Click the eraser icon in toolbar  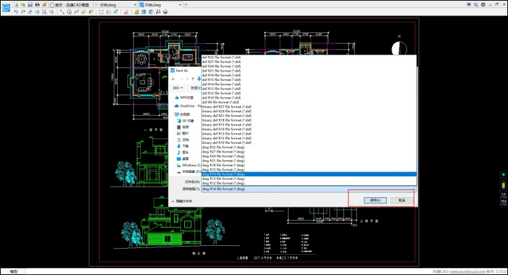click(x=126, y=12)
